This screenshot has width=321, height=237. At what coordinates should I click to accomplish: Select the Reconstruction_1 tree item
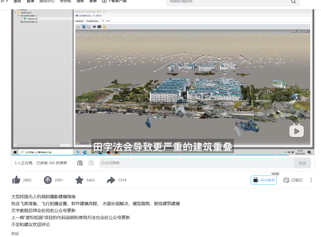[29, 16]
